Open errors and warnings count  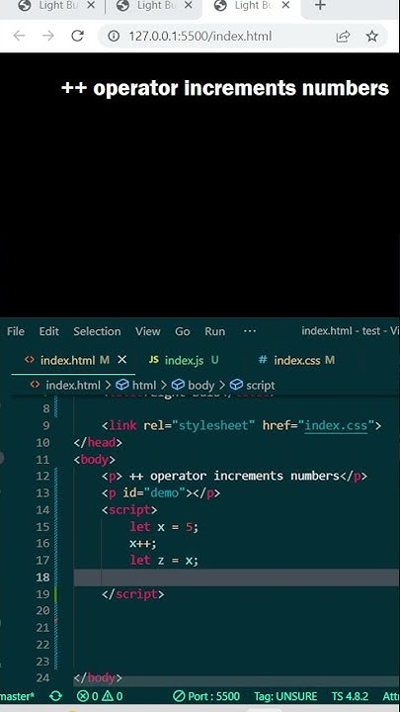click(x=100, y=696)
